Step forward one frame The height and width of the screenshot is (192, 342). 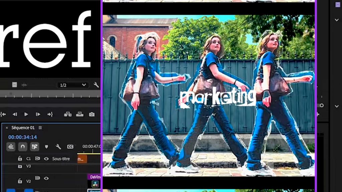point(38,114)
